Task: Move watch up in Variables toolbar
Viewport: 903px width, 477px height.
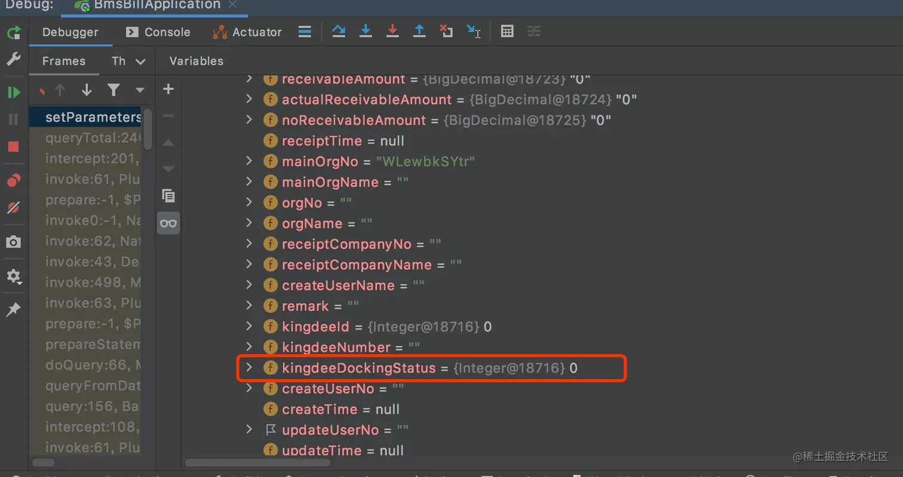Action: tap(168, 143)
